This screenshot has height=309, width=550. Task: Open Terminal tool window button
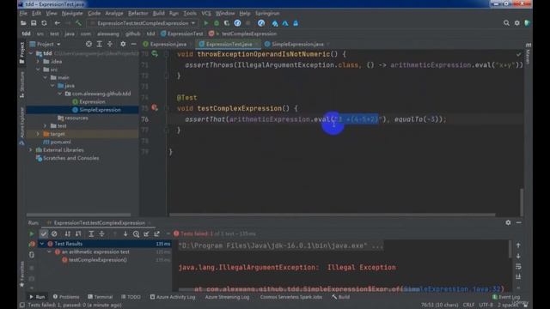101,297
